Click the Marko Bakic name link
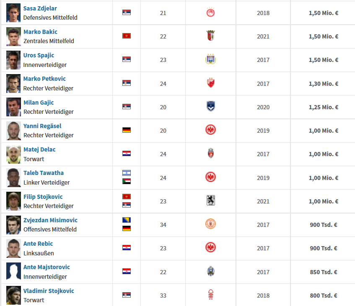355x306 pixels. coord(40,32)
